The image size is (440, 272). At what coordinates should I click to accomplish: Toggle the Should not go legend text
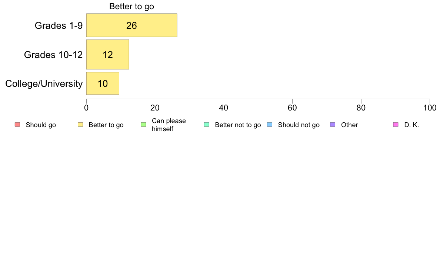pyautogui.click(x=299, y=125)
